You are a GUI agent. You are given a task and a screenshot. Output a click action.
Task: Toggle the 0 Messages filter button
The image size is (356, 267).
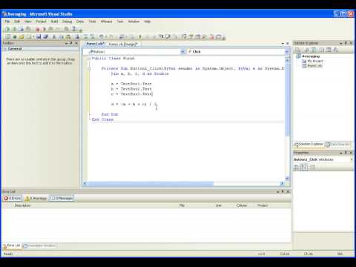click(x=61, y=198)
